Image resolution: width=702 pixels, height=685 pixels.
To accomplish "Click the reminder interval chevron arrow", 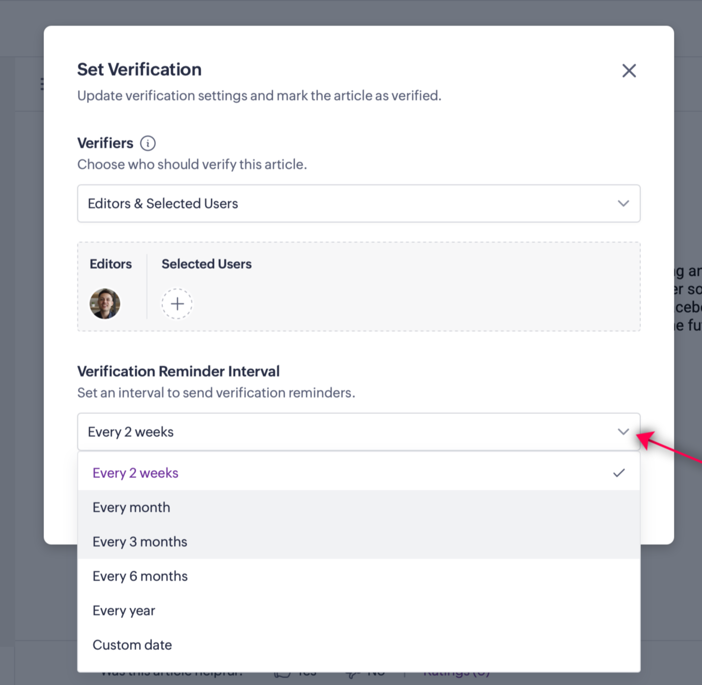I will (623, 432).
